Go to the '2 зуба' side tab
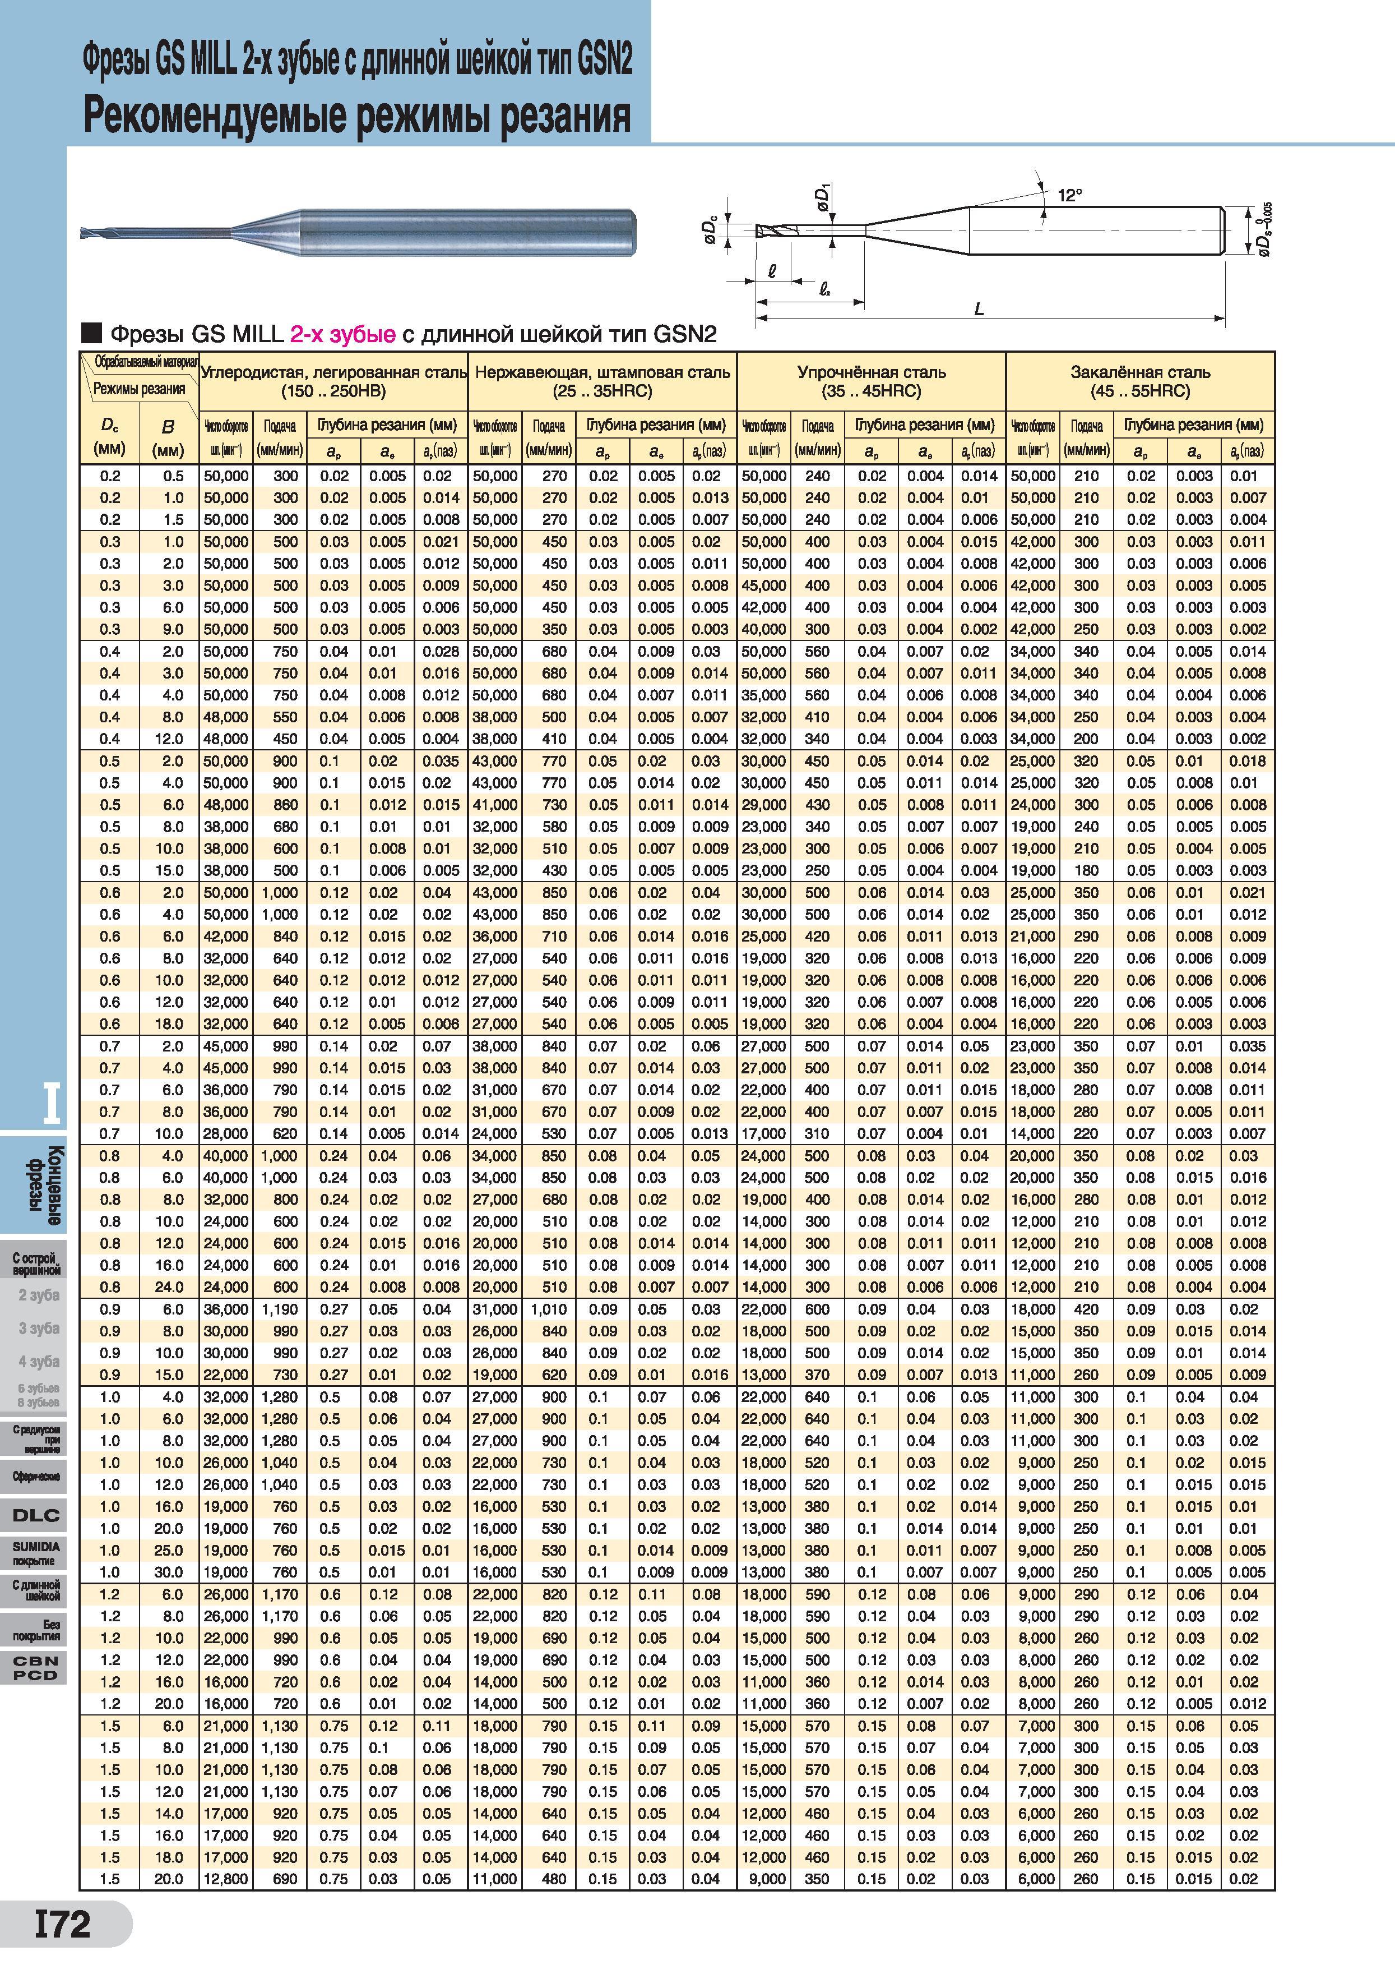The image size is (1395, 1974). pos(39,1295)
